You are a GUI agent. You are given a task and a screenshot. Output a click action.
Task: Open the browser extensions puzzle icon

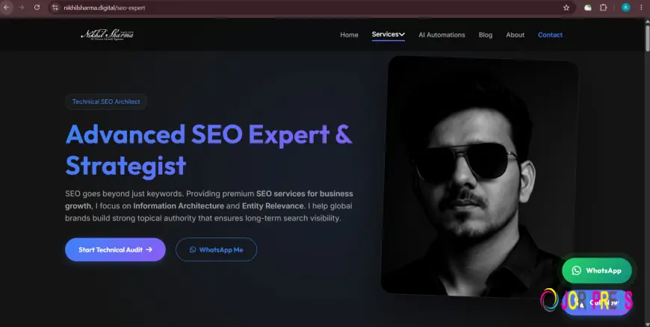(x=603, y=7)
